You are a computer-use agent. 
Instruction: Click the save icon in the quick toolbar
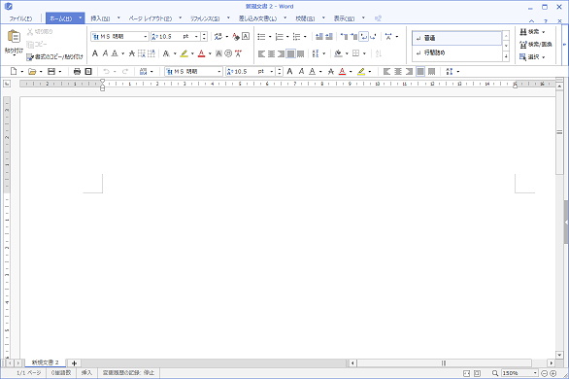coord(51,72)
